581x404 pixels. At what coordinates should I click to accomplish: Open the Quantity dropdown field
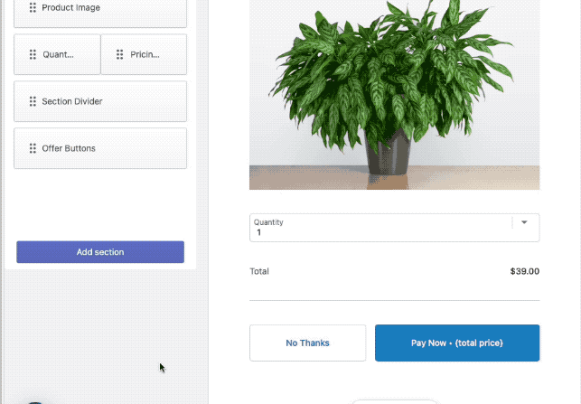point(395,228)
